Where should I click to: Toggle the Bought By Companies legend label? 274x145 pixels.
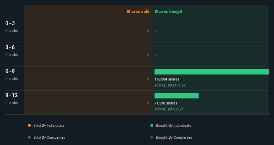[x=174, y=137]
